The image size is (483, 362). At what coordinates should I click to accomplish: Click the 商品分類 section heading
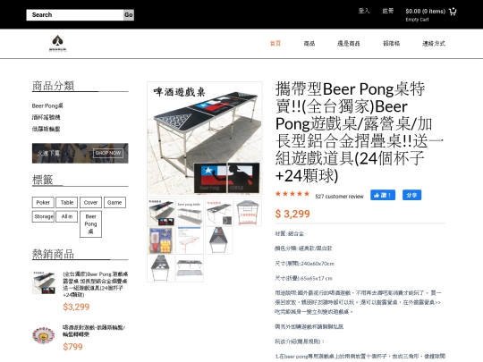point(54,86)
